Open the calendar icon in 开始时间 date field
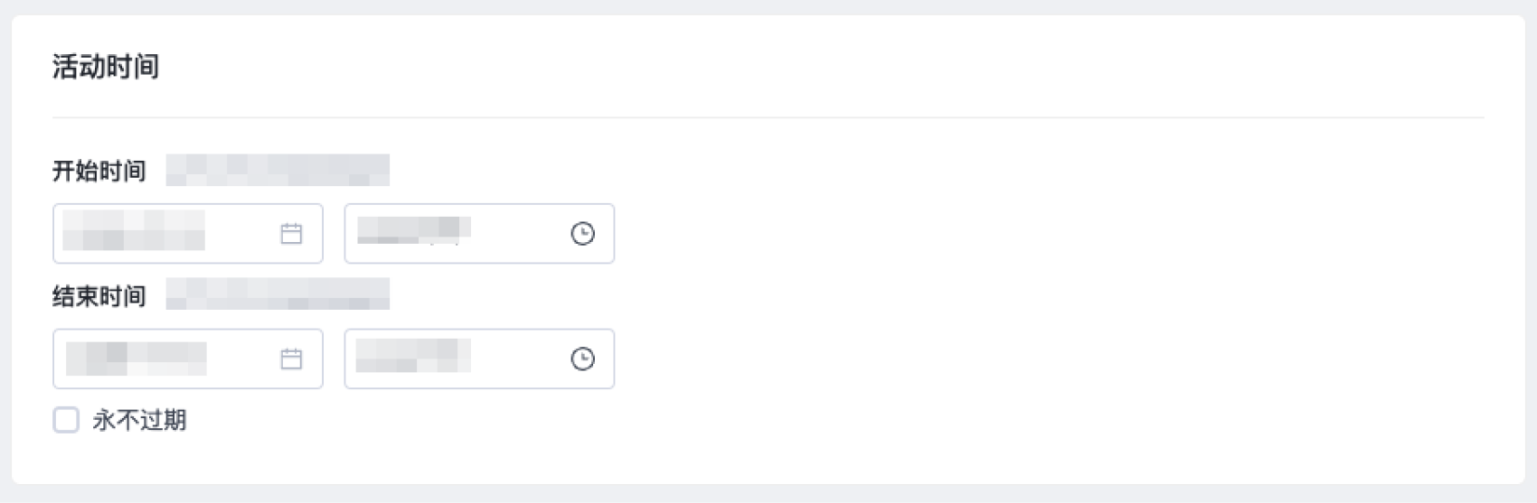This screenshot has width=1537, height=503. pyautogui.click(x=291, y=234)
